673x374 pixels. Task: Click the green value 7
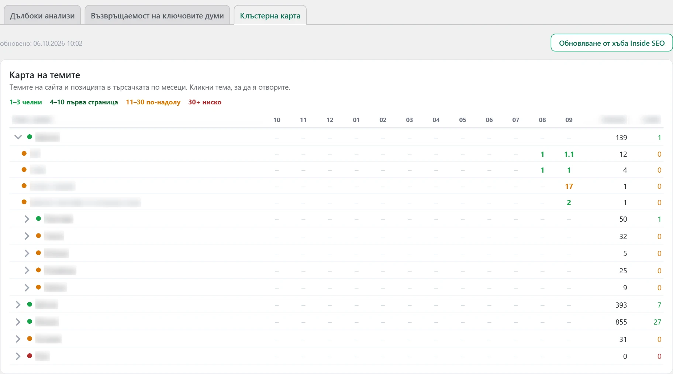tap(659, 305)
